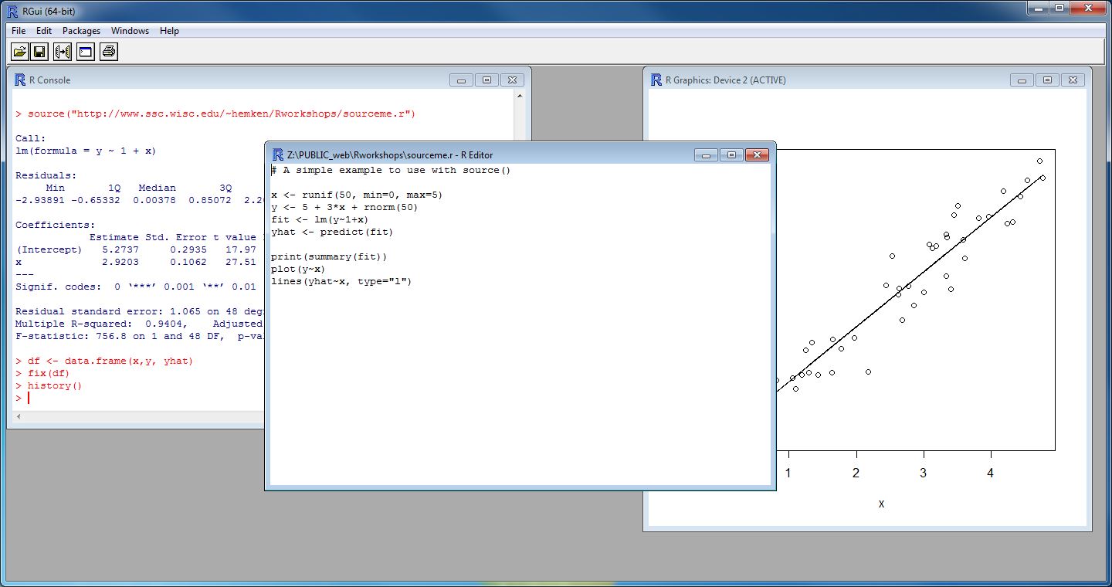Open the Help menu
Image resolution: width=1112 pixels, height=587 pixels.
(x=169, y=31)
